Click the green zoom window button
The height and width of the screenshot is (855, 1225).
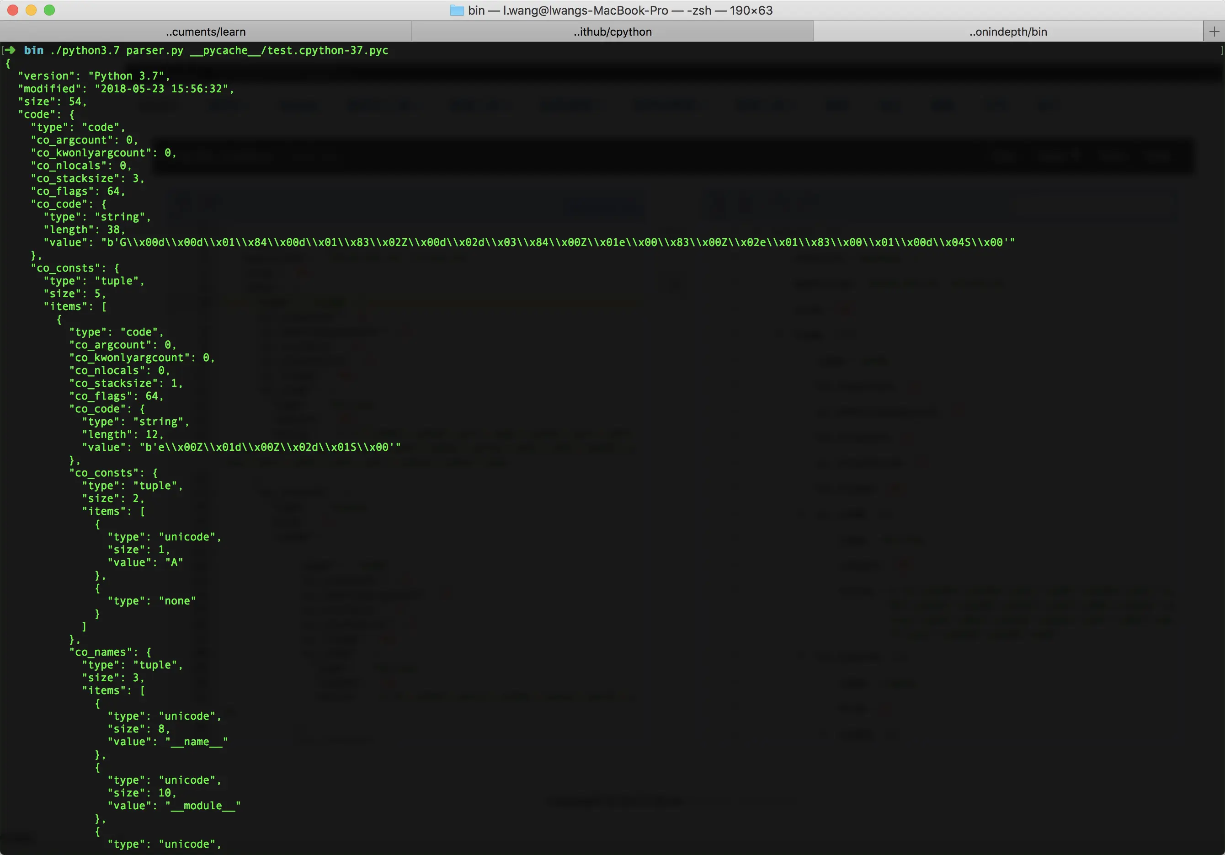[x=49, y=10]
